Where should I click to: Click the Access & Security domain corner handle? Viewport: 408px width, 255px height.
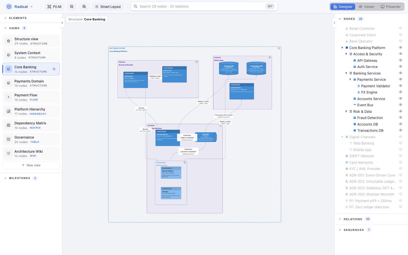197,62
